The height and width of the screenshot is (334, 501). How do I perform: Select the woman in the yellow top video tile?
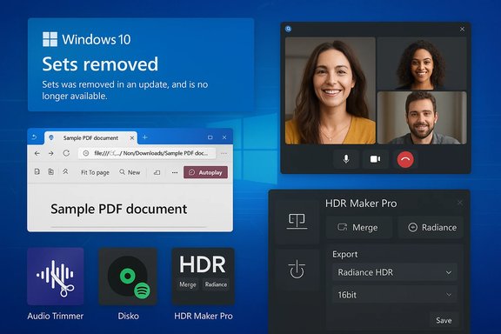(x=330, y=90)
